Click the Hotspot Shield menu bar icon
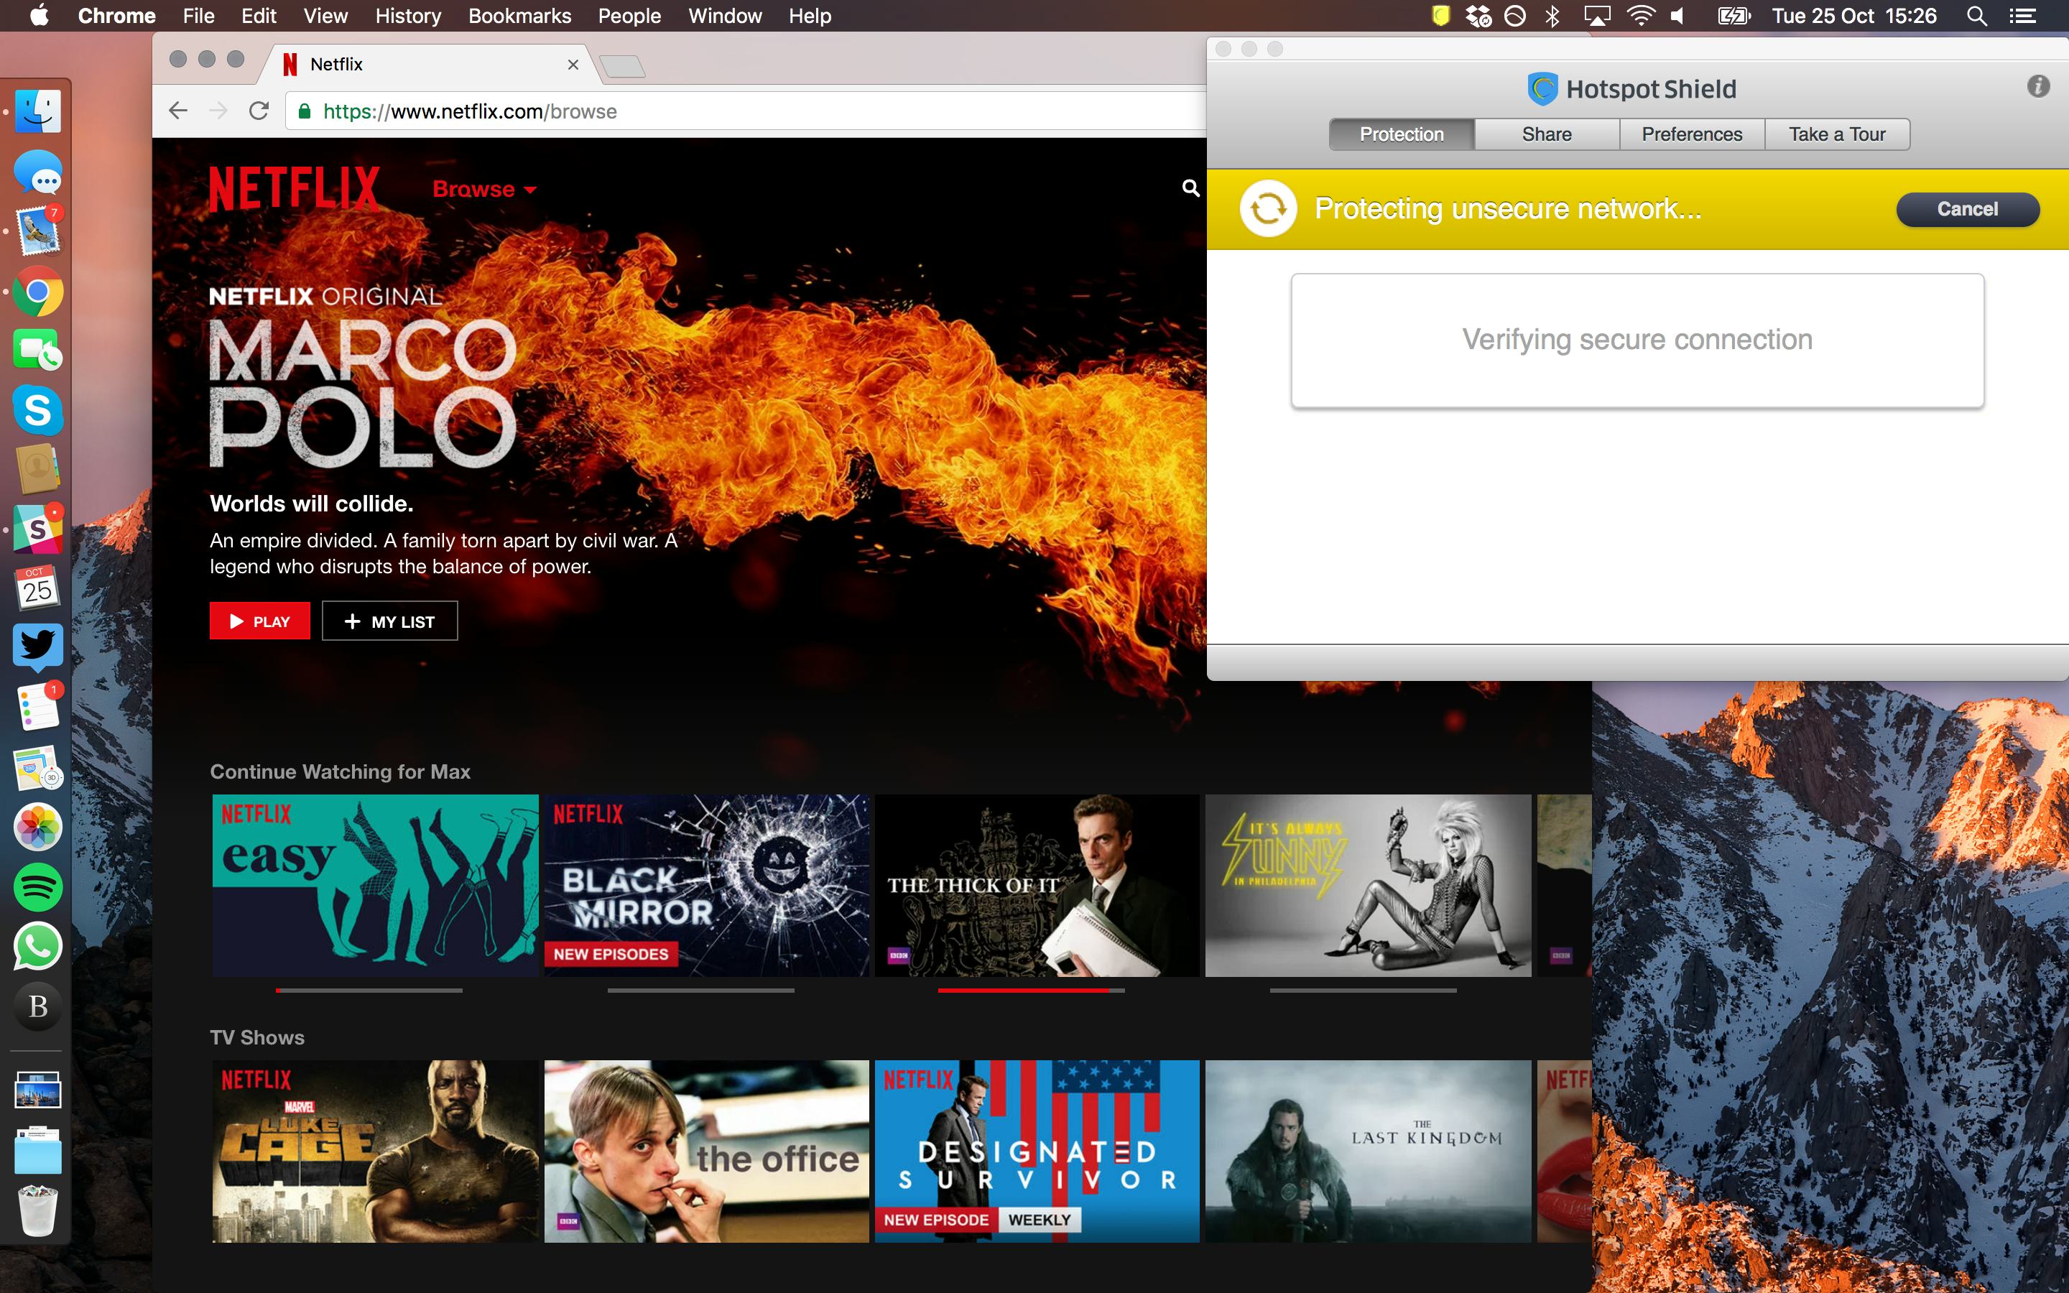The width and height of the screenshot is (2069, 1293). (1440, 15)
